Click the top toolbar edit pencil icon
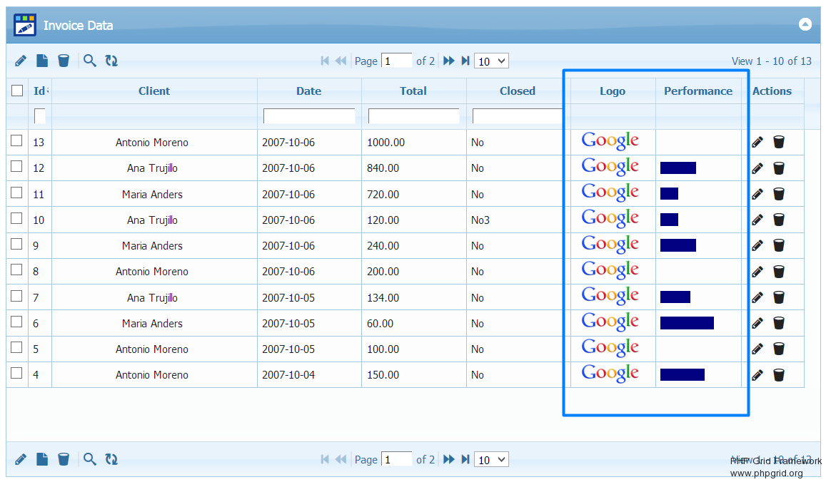The width and height of the screenshot is (826, 482). pyautogui.click(x=21, y=61)
